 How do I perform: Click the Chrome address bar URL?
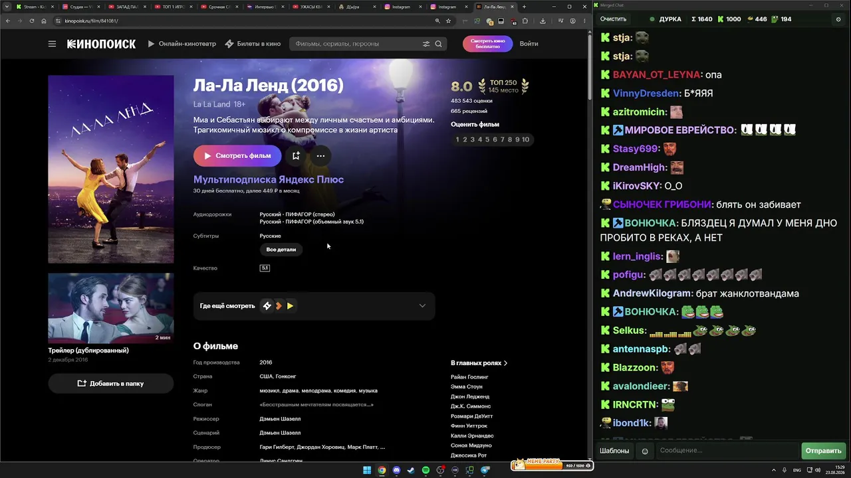click(92, 21)
